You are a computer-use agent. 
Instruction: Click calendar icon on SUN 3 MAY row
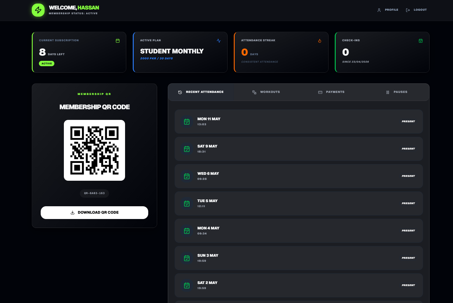tap(187, 258)
